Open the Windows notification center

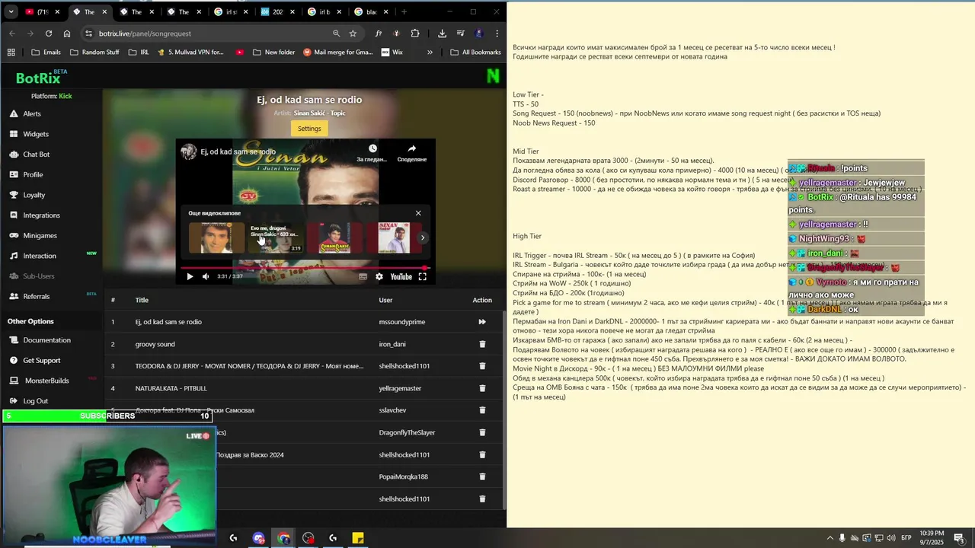959,538
